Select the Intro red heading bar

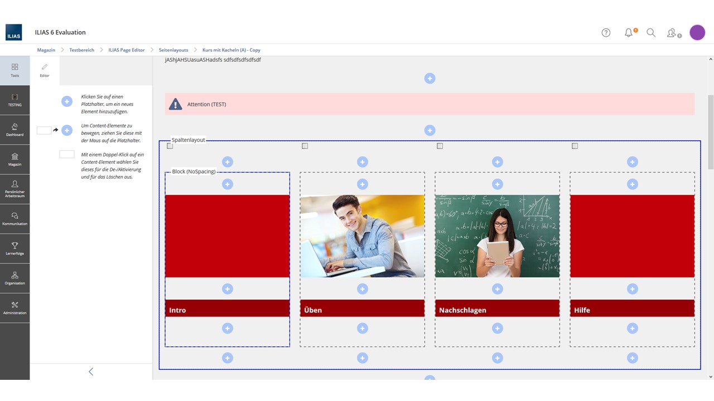point(227,309)
